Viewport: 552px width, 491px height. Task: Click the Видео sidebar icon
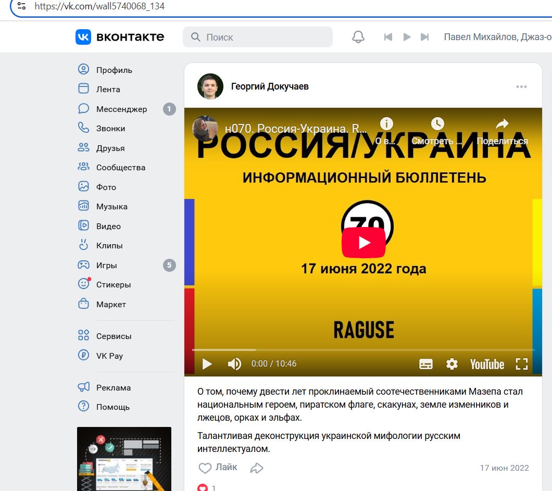click(83, 225)
